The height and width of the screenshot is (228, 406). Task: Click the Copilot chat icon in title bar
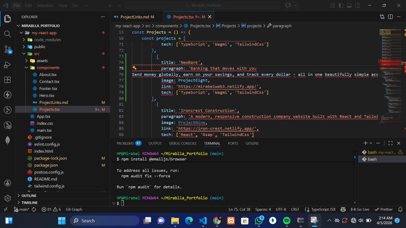[288, 5]
